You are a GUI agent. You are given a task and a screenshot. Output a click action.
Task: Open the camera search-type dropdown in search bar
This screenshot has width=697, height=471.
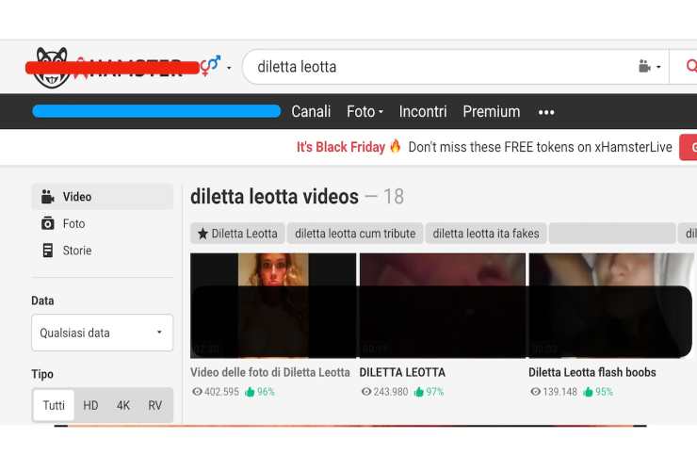point(649,67)
